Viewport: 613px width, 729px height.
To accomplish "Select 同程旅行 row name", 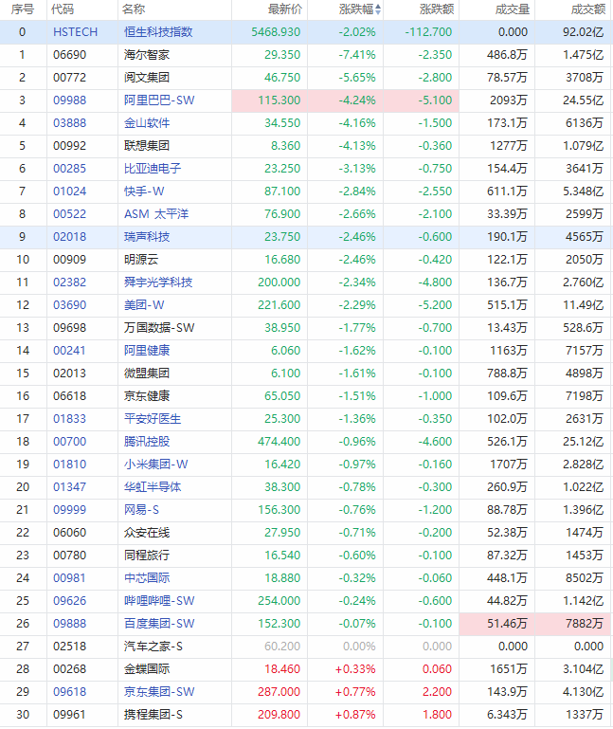I will pyautogui.click(x=147, y=556).
